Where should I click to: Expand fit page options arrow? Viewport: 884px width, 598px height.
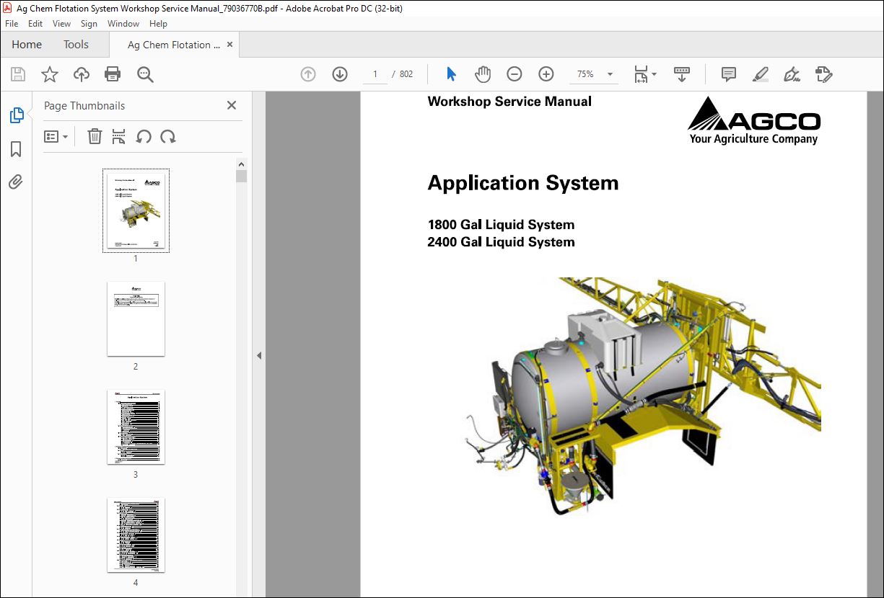click(x=654, y=74)
